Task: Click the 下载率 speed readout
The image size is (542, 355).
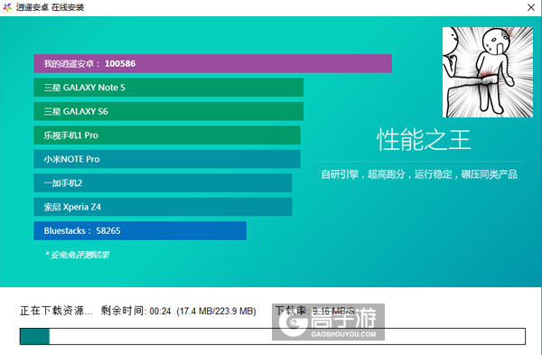Action: click(x=314, y=311)
